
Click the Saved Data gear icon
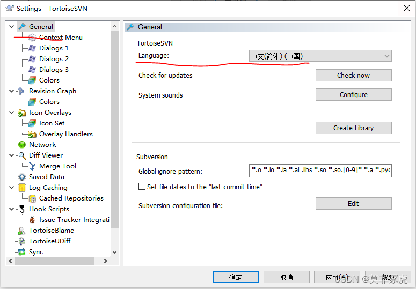click(22, 177)
